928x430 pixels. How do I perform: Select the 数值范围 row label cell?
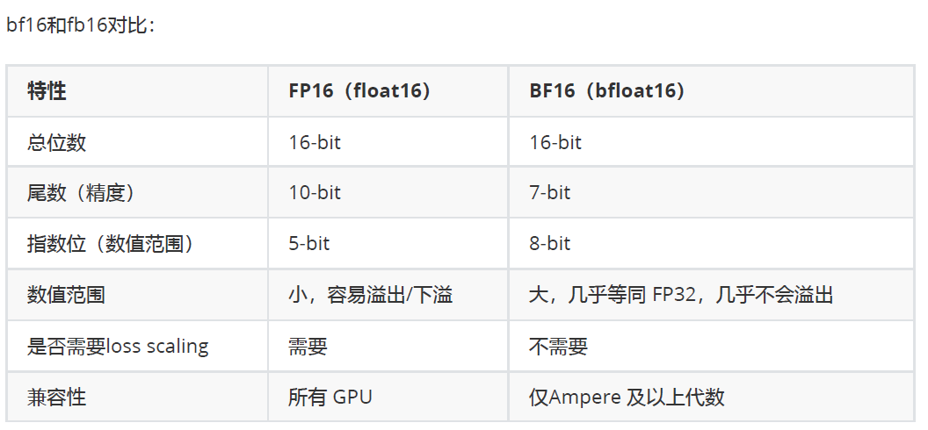137,295
